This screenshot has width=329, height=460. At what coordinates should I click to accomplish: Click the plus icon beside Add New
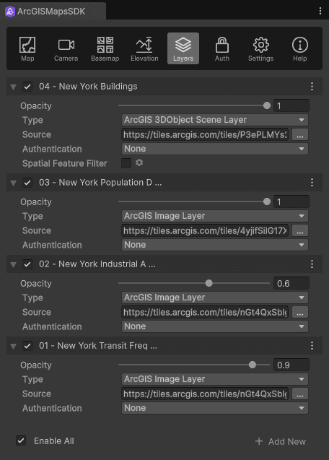(x=259, y=441)
